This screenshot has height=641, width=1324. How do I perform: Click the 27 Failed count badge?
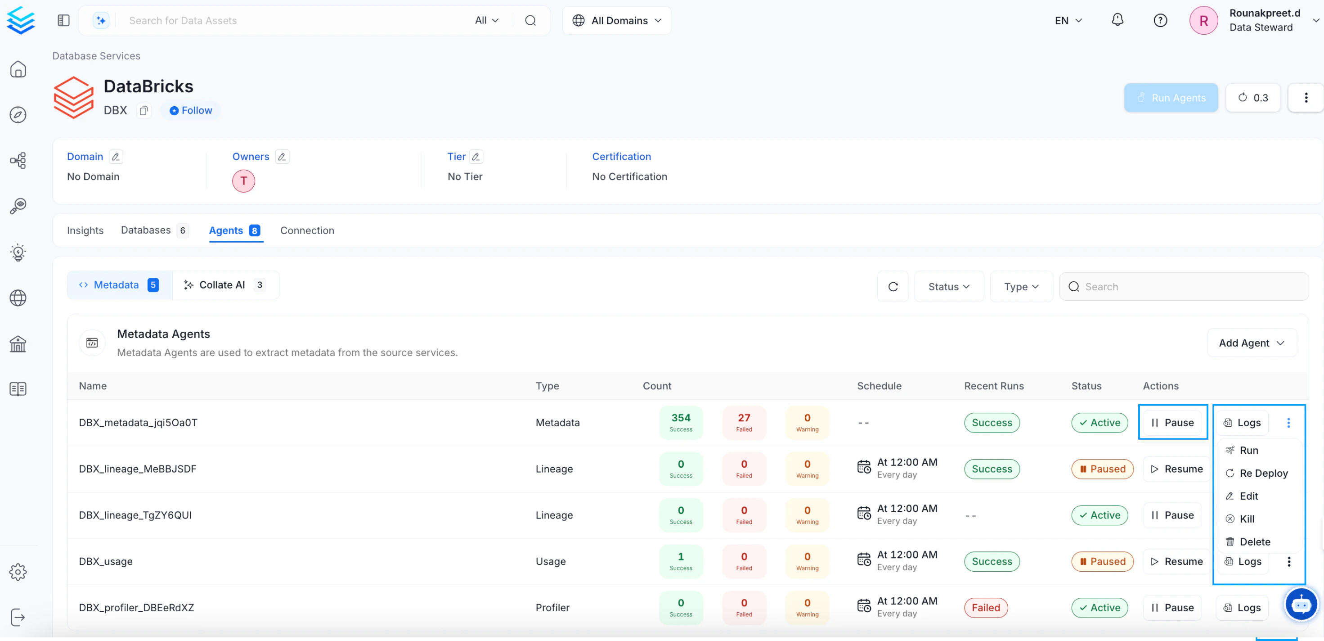click(x=744, y=422)
